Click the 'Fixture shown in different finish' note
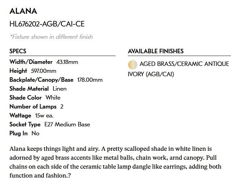 click(x=51, y=37)
